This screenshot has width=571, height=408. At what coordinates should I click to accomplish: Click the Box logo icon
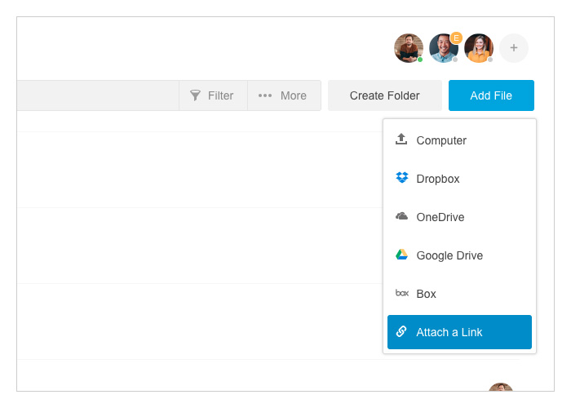[401, 293]
